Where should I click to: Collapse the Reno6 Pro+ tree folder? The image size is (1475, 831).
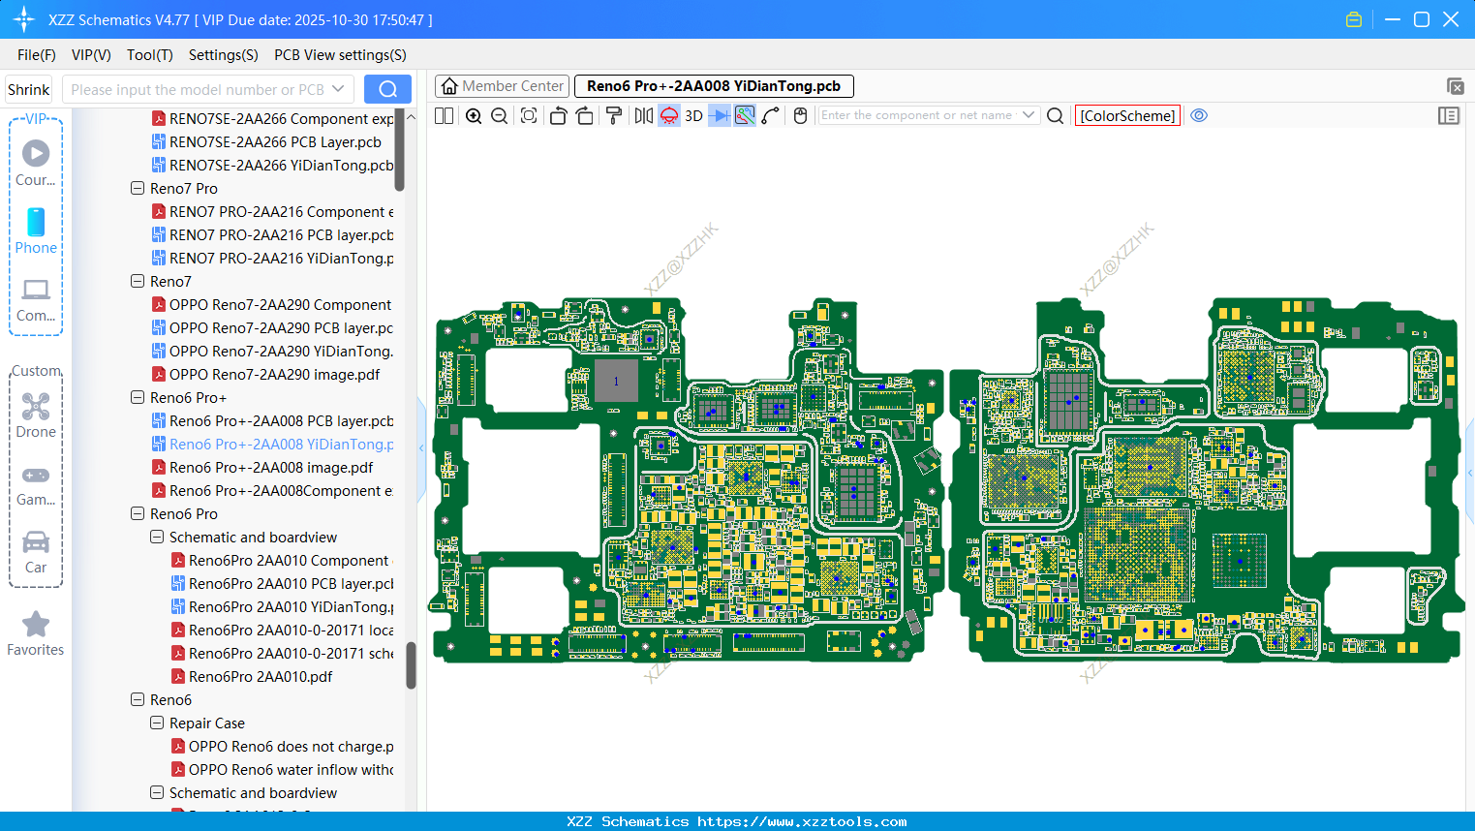[138, 397]
